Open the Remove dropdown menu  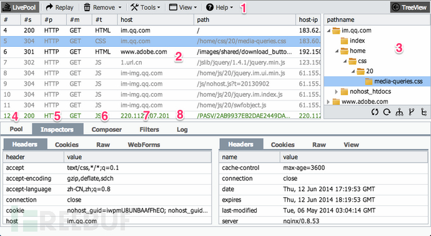coord(102,7)
